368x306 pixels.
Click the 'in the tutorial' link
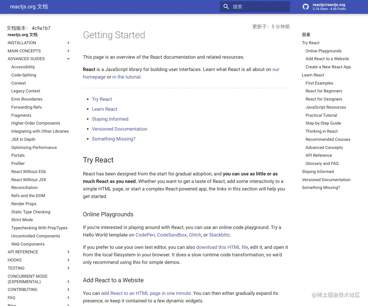(x=126, y=77)
